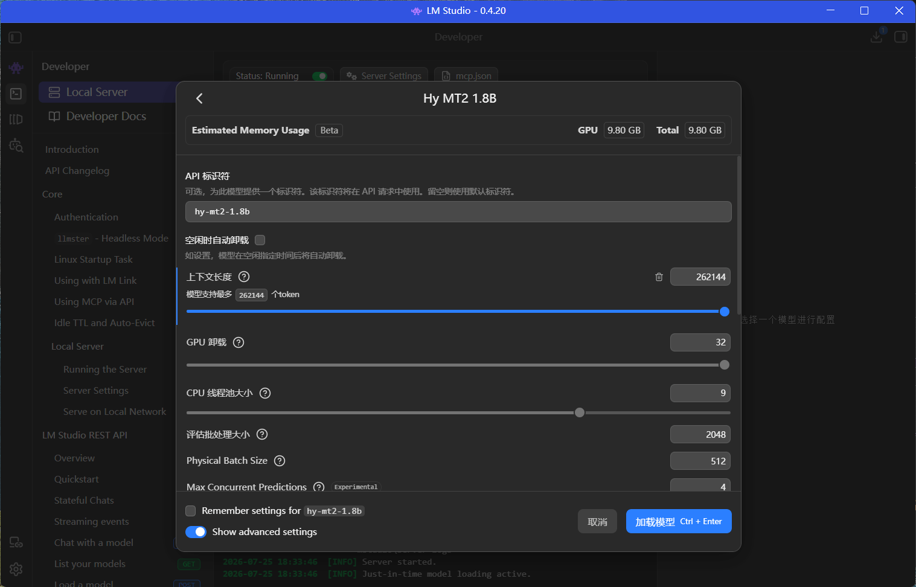Image resolution: width=916 pixels, height=587 pixels.
Task: Click the 取消 cancel button
Action: click(x=597, y=522)
